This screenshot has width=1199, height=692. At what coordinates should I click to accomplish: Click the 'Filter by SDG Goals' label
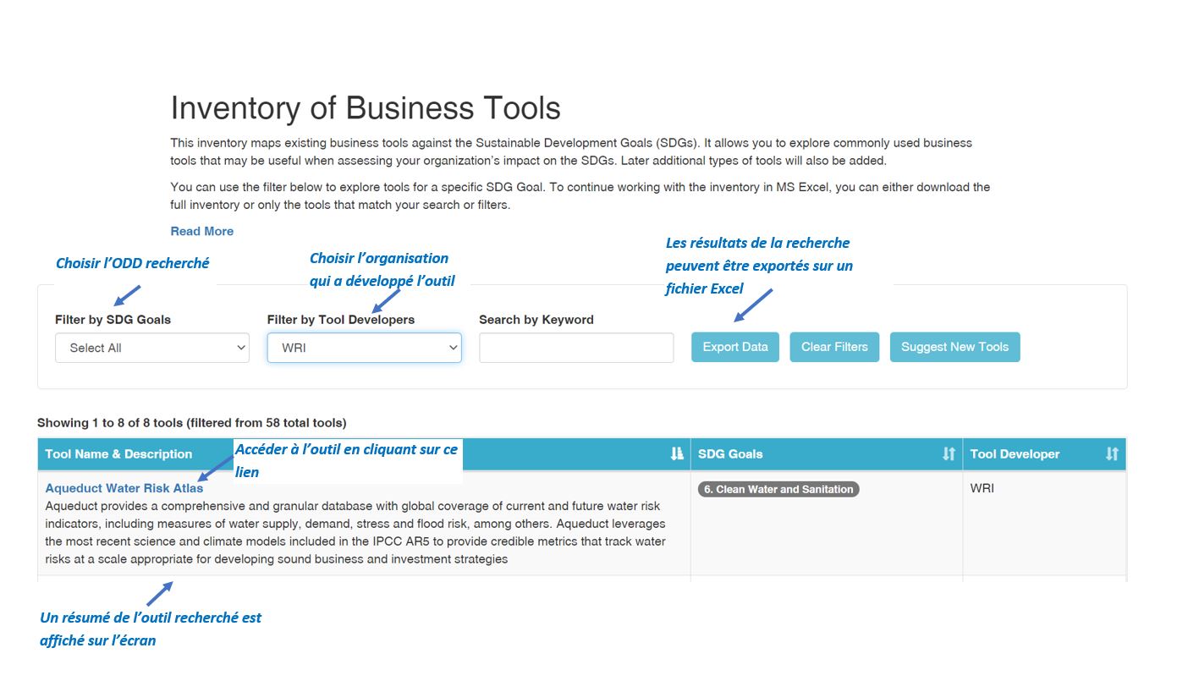[x=113, y=320]
